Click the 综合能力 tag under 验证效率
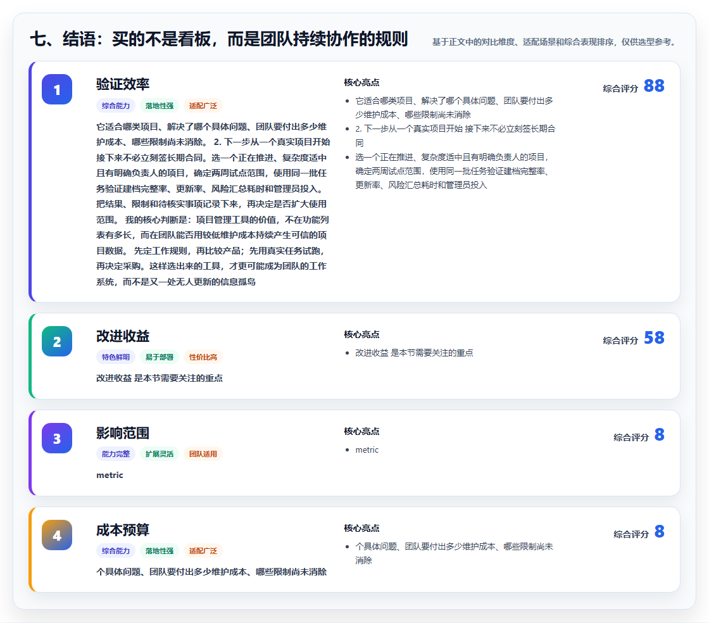This screenshot has width=709, height=623. (116, 106)
